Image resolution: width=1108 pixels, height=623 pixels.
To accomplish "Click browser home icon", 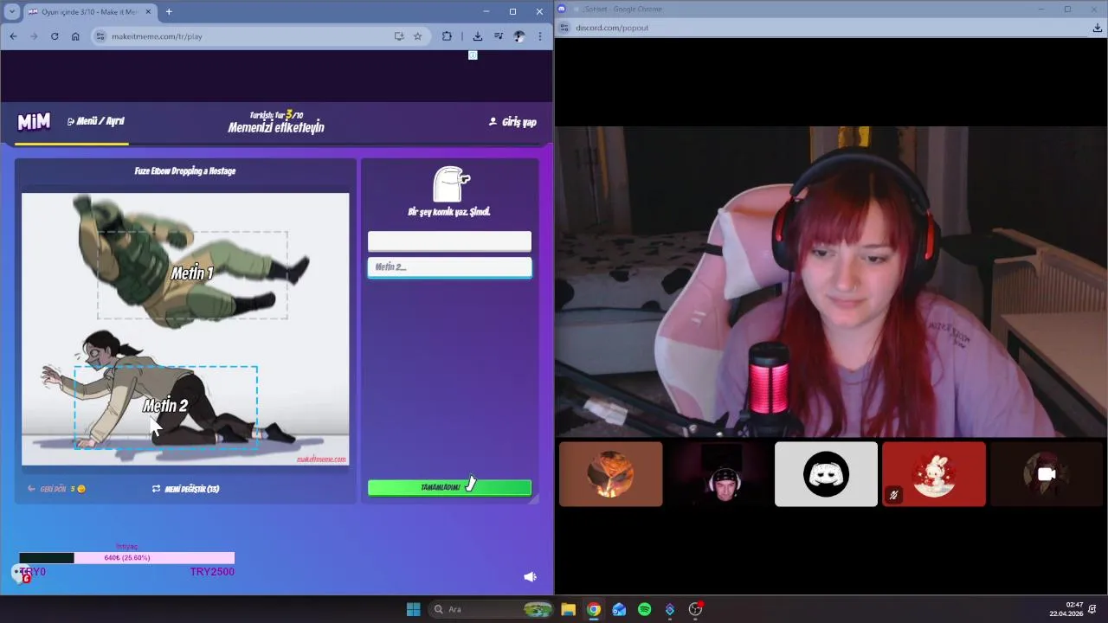I will pos(75,36).
